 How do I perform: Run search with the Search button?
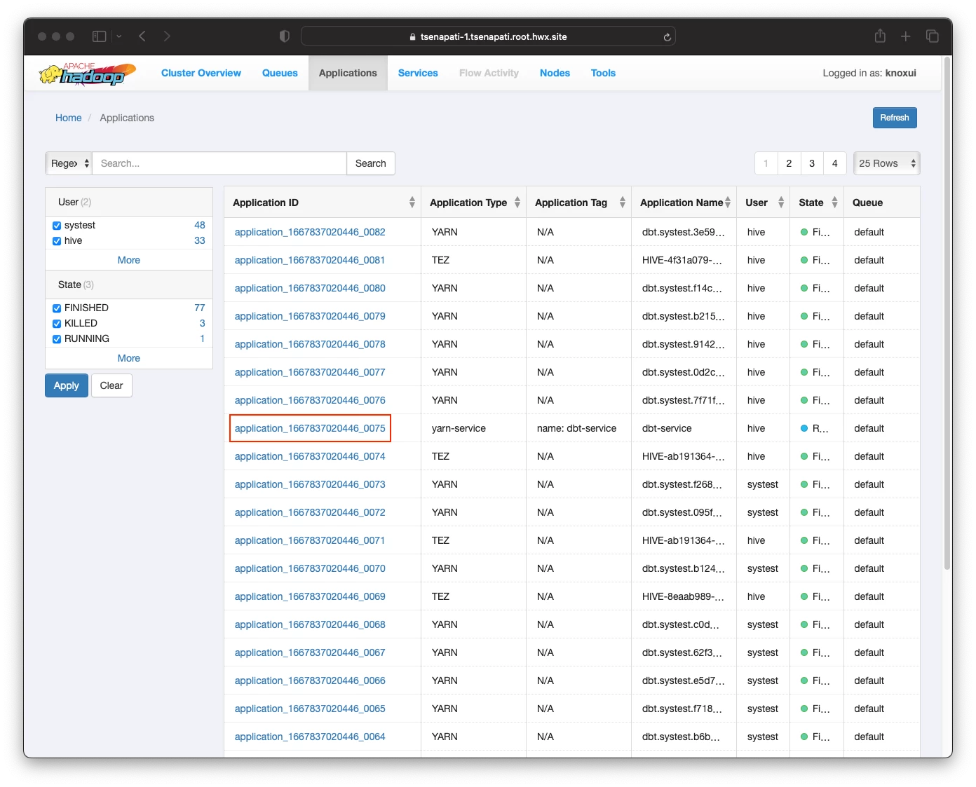point(371,163)
